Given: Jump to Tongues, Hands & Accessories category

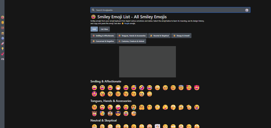Looking at the screenshot, I should tap(132, 36).
